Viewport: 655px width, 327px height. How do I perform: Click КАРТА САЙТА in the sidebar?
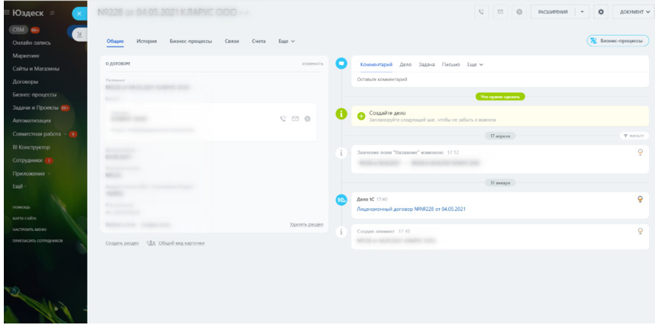24,219
